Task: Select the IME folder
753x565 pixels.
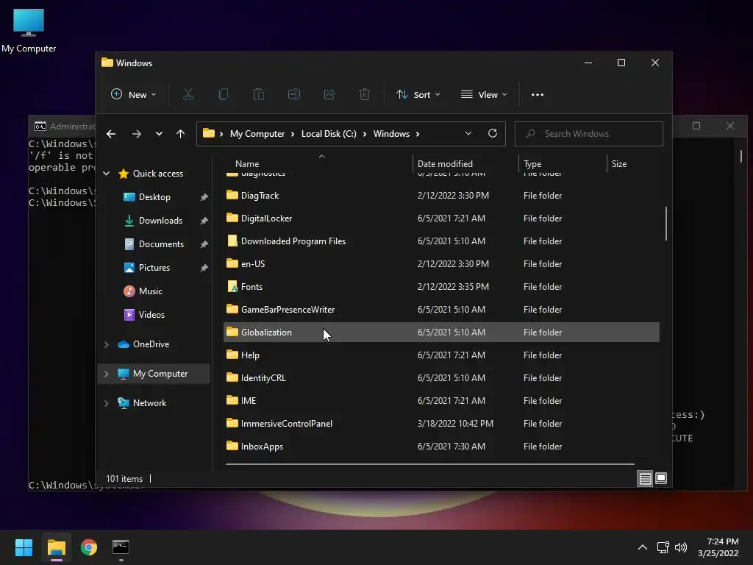Action: pos(441,401)
